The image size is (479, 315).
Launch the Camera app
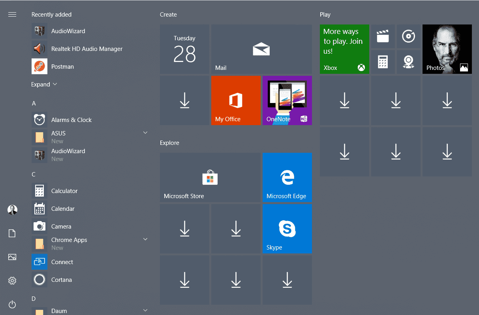pos(90,227)
